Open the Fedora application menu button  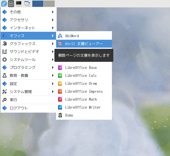4,4
